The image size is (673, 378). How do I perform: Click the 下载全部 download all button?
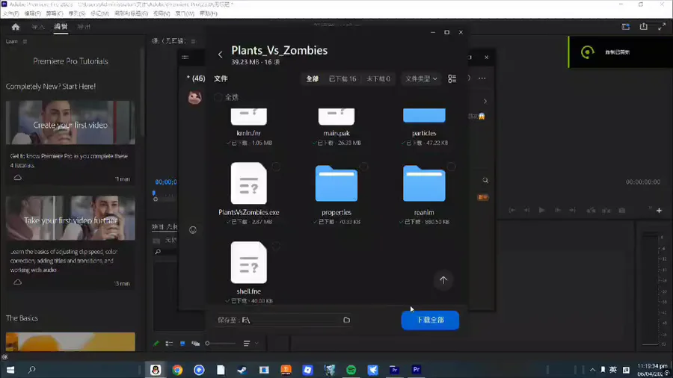click(x=430, y=320)
